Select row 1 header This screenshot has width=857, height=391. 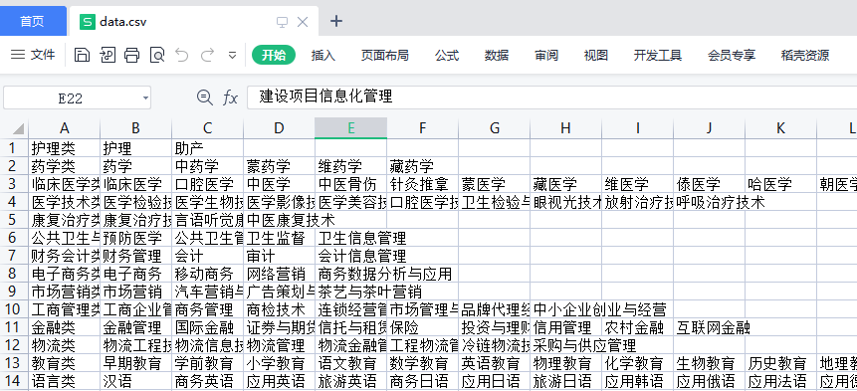tap(14, 147)
